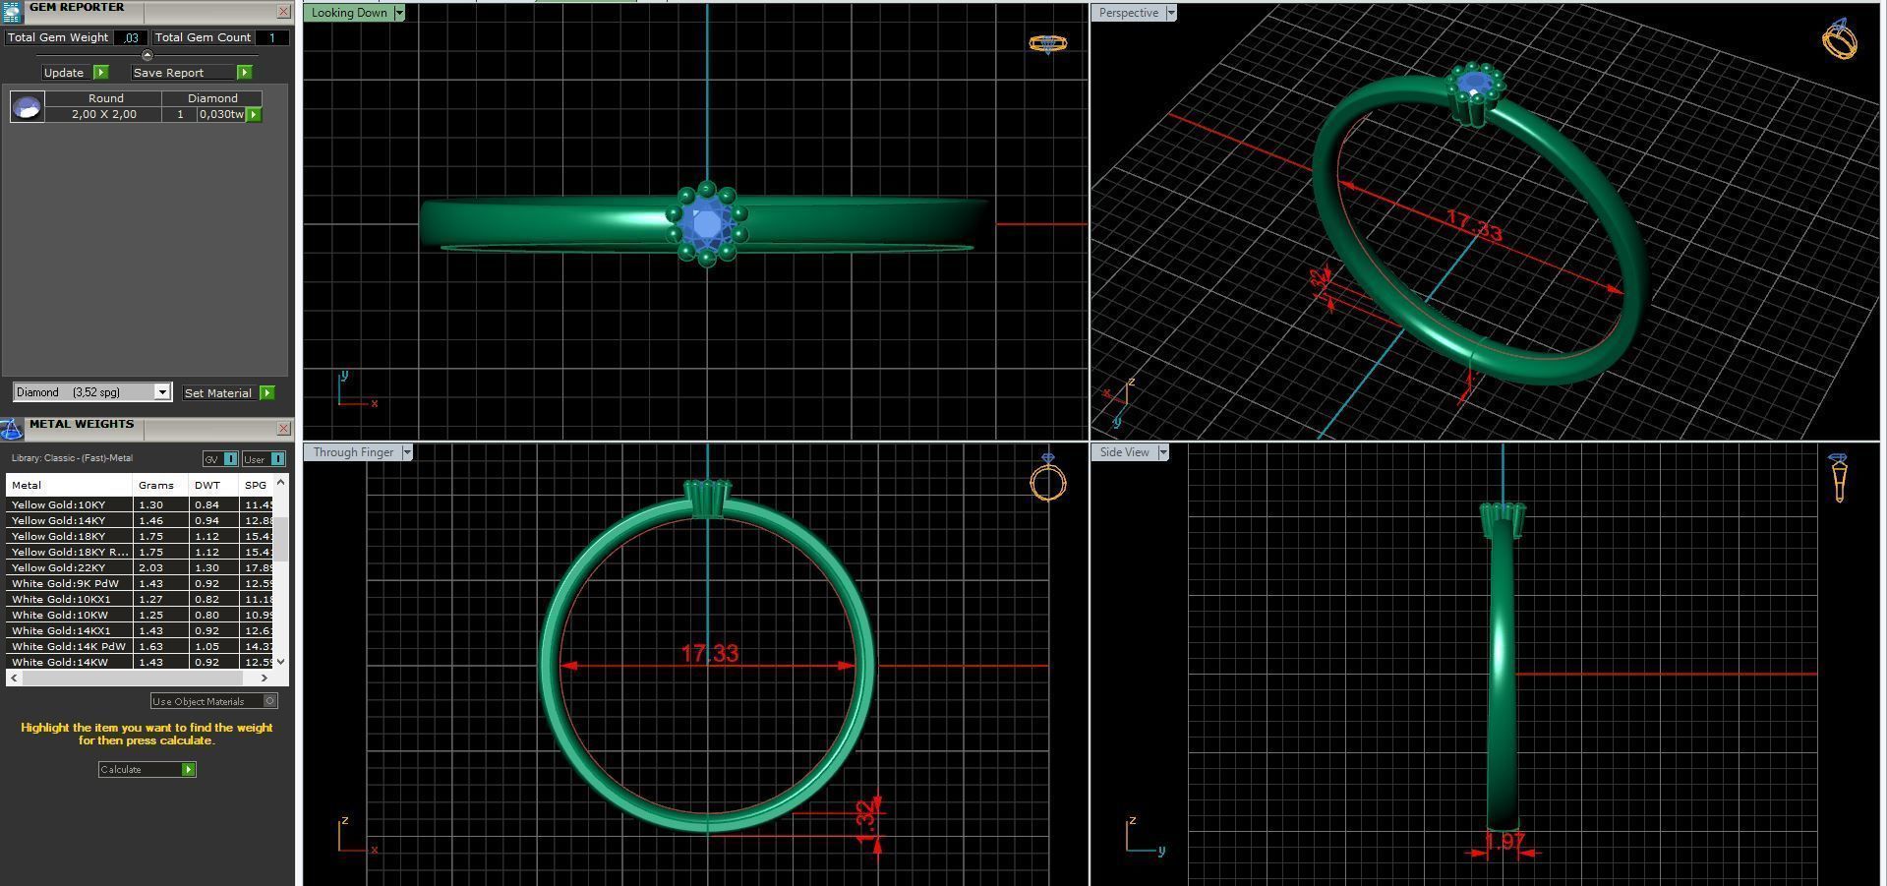
Task: Select the White Gold:14K PdW row
Action: (x=140, y=646)
